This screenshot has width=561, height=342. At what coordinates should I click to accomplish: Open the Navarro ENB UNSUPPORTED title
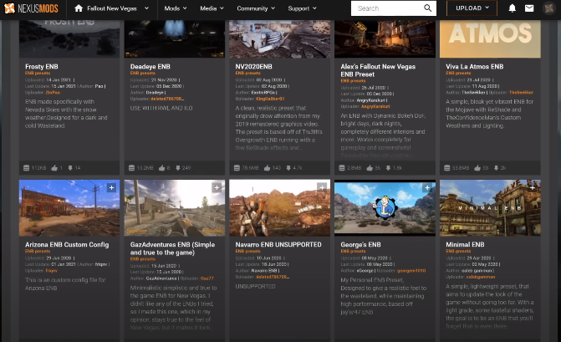pos(278,245)
